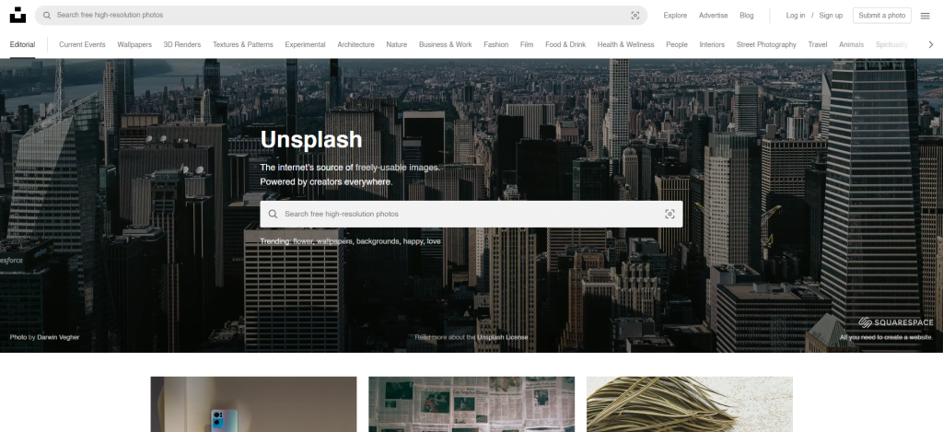Screen dimensions: 943x432
Task: Open the Unsplash License link
Action: (503, 337)
